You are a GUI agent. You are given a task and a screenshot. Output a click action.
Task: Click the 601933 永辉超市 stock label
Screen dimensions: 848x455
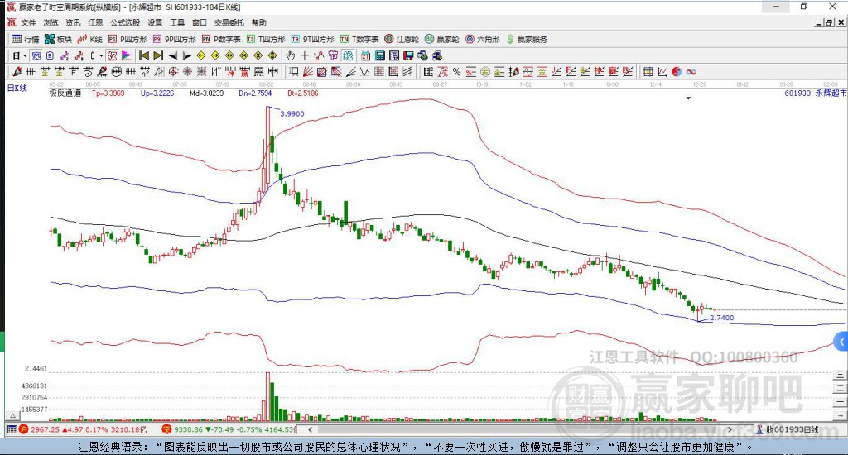pos(815,93)
